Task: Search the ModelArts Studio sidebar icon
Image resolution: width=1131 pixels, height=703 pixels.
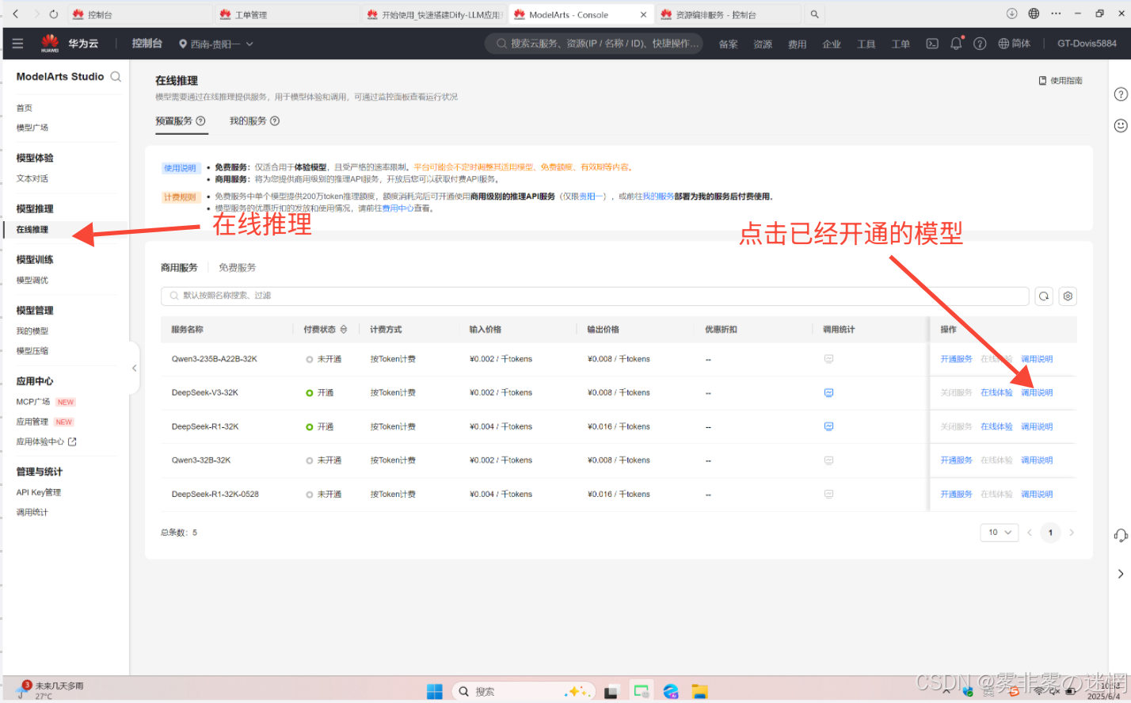Action: (x=116, y=77)
